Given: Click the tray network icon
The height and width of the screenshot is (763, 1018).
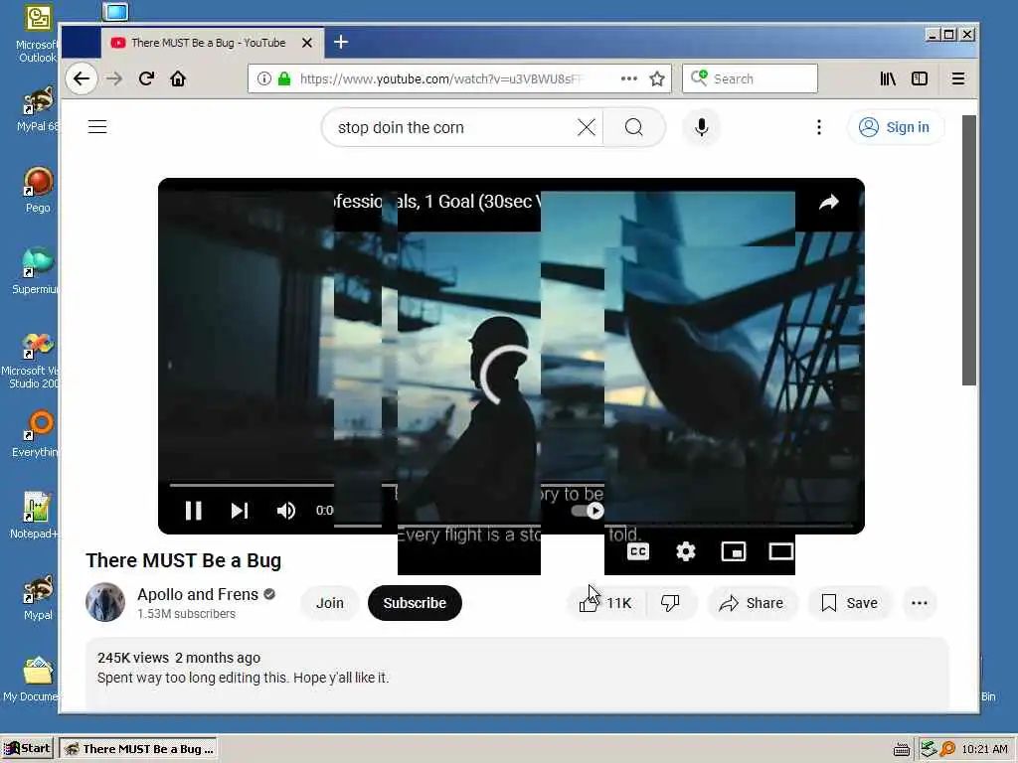Looking at the screenshot, I should pos(929,749).
